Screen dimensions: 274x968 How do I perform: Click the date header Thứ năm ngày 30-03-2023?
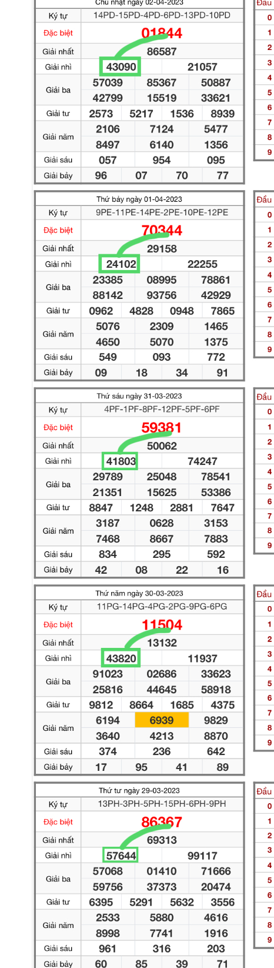point(139,593)
